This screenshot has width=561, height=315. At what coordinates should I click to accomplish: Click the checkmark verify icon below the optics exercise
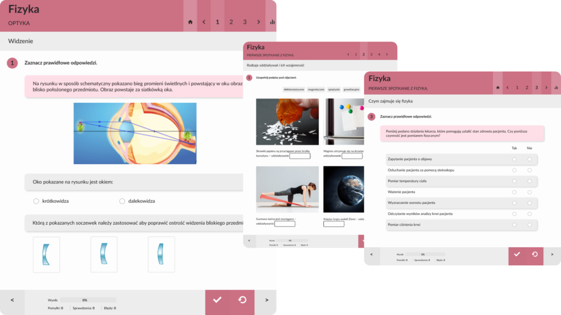(x=217, y=300)
